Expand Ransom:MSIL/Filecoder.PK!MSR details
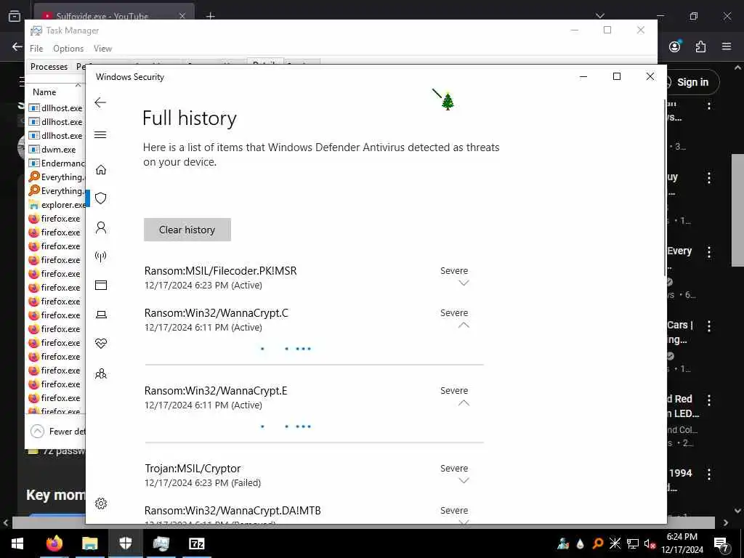This screenshot has width=744, height=558. click(464, 283)
